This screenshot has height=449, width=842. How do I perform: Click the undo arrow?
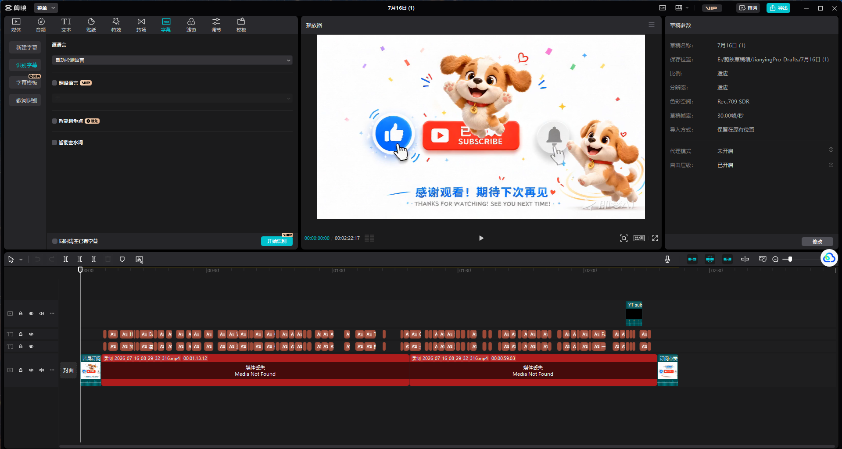(x=38, y=260)
